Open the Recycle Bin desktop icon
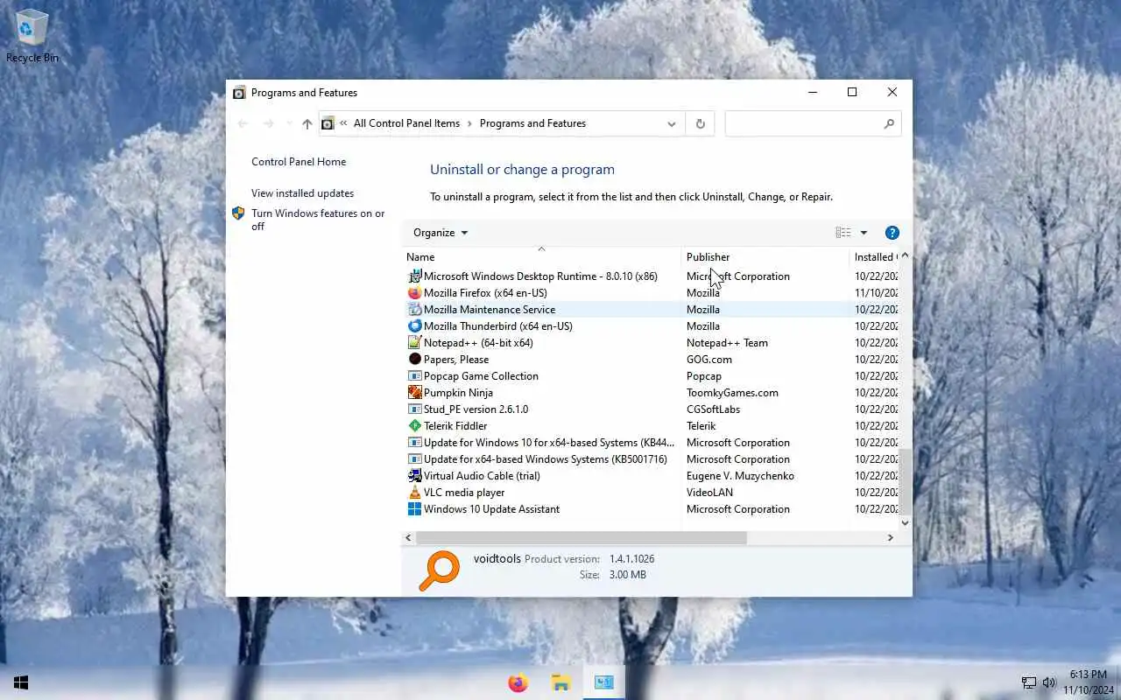Image resolution: width=1121 pixels, height=700 pixels. click(x=32, y=36)
